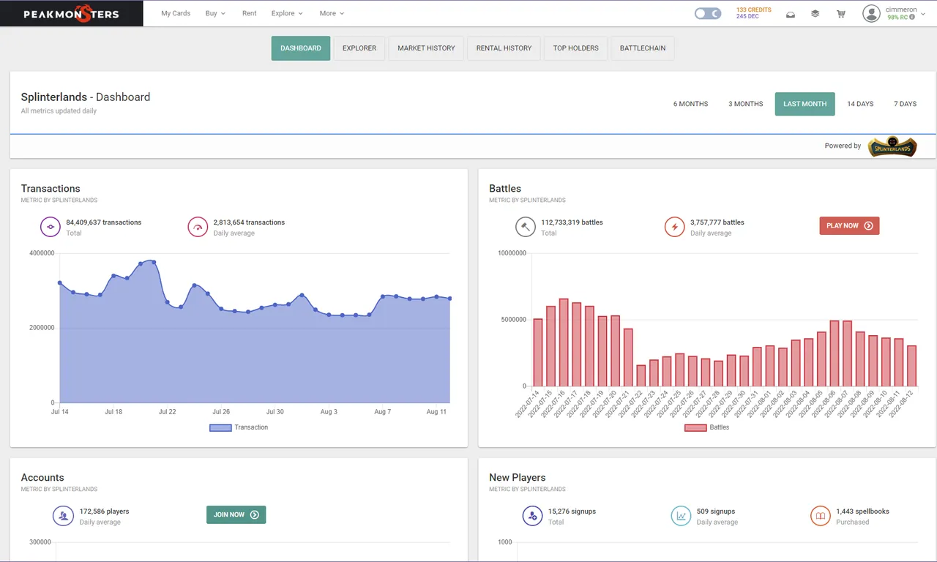Click the 84,409,637 transactions total text
Viewport: 937px width, 562px height.
point(103,222)
